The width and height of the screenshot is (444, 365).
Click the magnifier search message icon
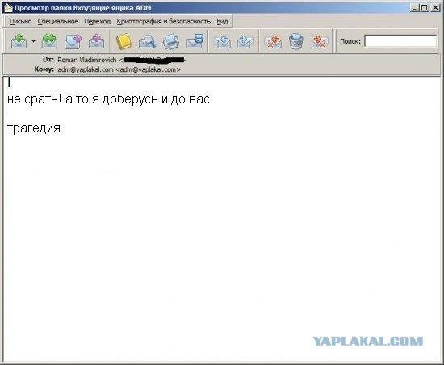147,41
